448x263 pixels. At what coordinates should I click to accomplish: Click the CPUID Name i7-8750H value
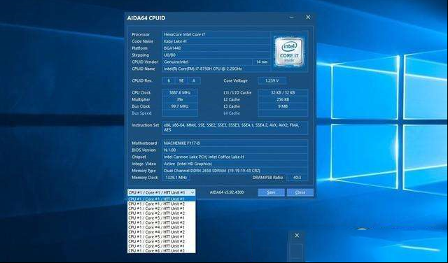pos(216,69)
